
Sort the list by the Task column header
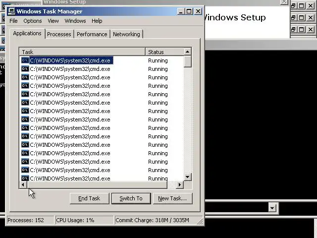point(82,52)
